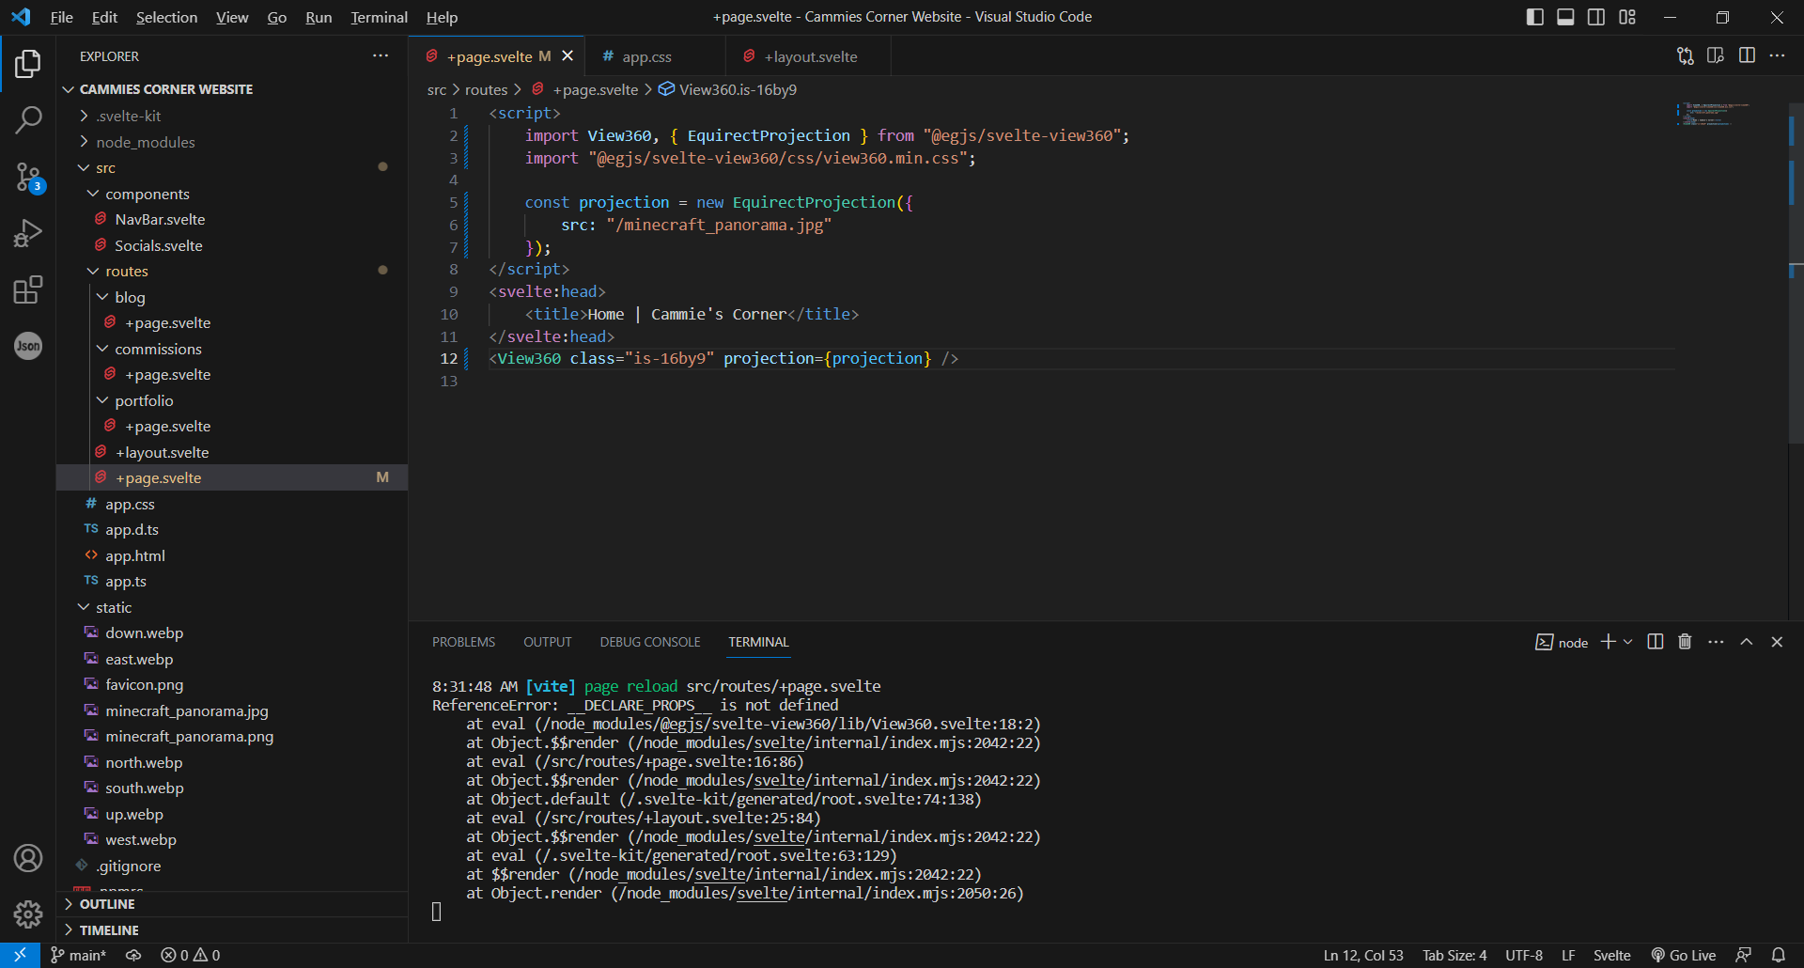The width and height of the screenshot is (1804, 968).
Task: Open the main branch picker
Action: click(79, 955)
